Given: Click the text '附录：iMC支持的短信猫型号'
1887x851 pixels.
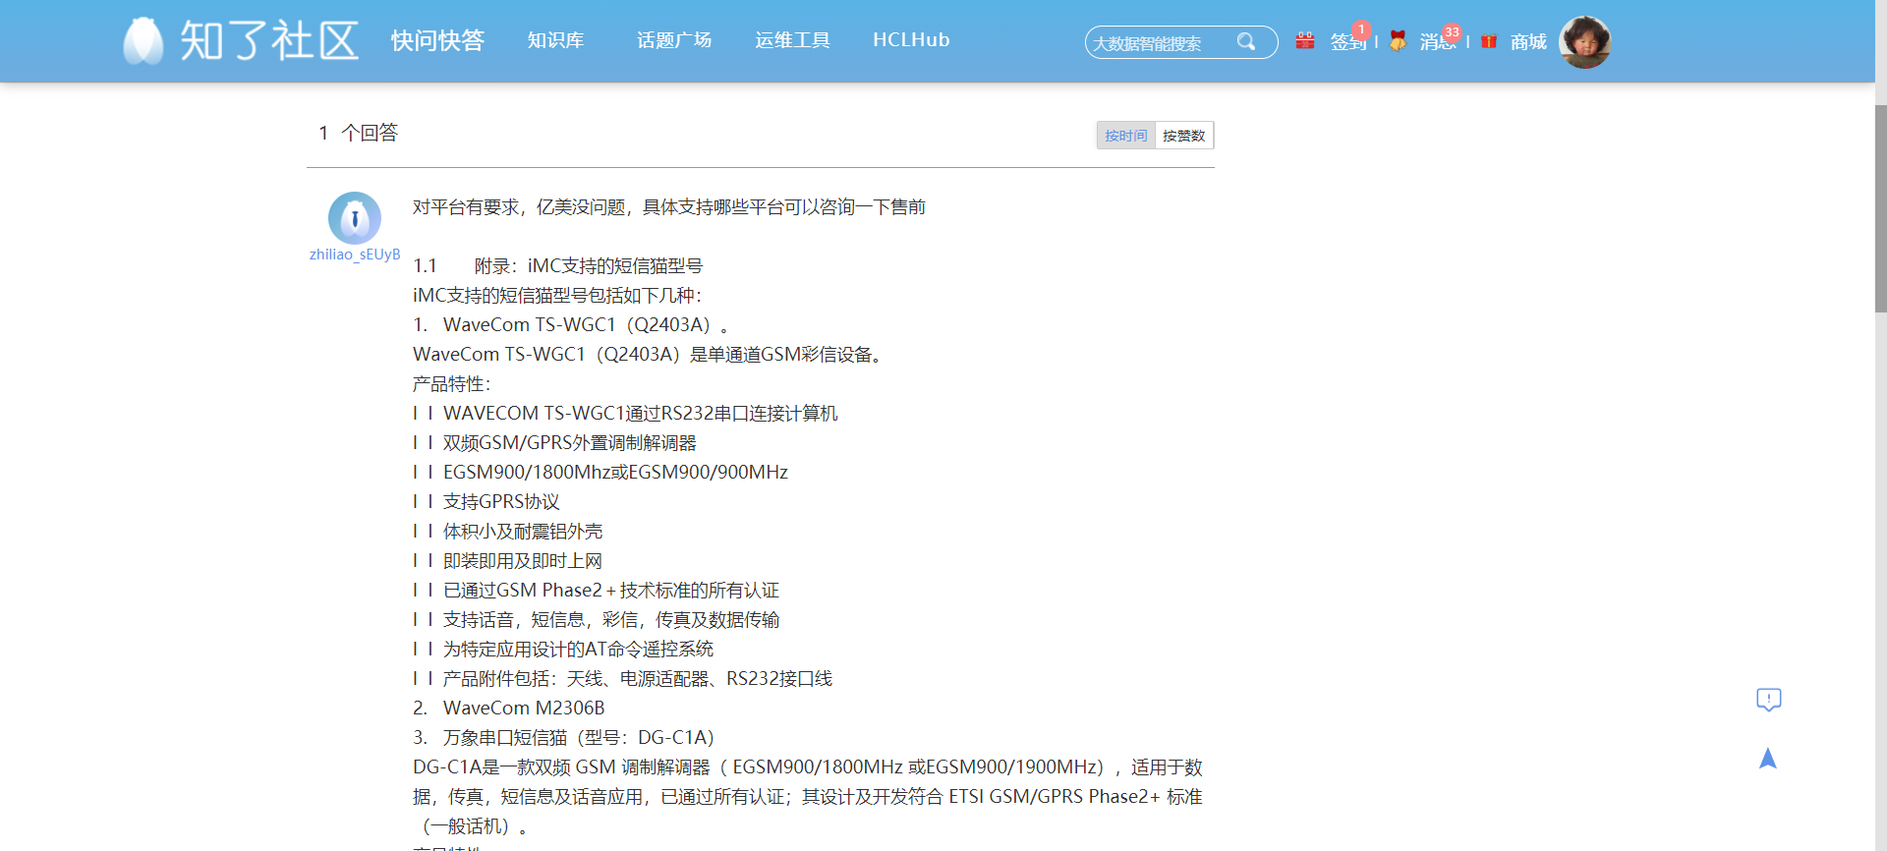Looking at the screenshot, I should click(589, 266).
